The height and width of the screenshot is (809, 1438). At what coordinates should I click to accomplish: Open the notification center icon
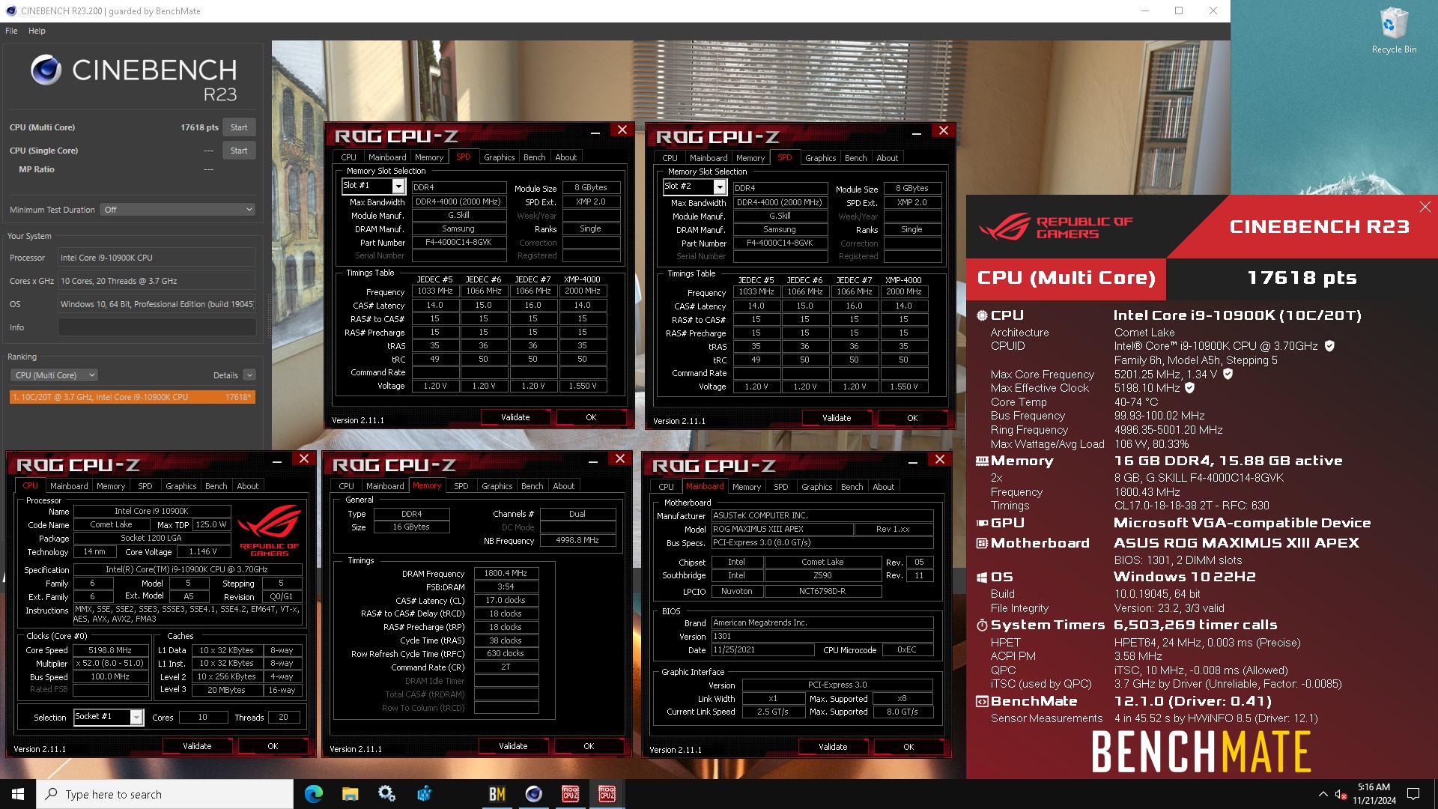tap(1413, 794)
